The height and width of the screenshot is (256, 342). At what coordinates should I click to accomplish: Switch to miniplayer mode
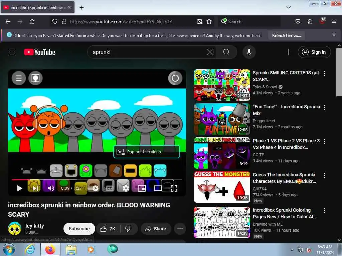point(142,188)
